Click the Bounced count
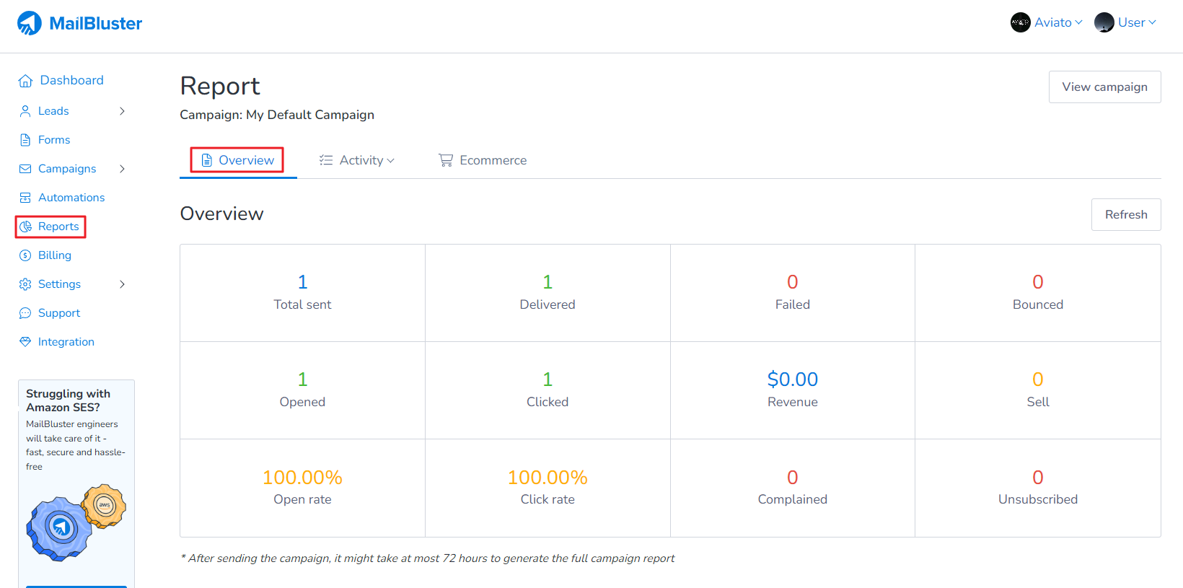Image resolution: width=1183 pixels, height=588 pixels. click(x=1038, y=281)
